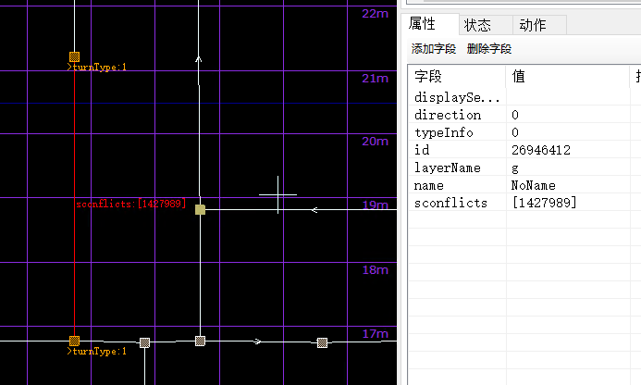Select the id value 26946412 cell
This screenshot has height=385, width=641.
click(x=540, y=150)
